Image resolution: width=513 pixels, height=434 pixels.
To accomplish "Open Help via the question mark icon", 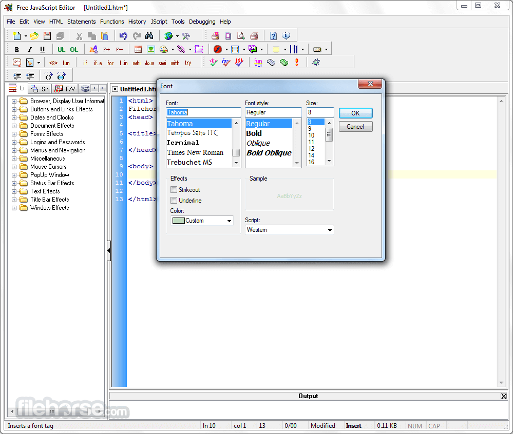I will coord(273,35).
